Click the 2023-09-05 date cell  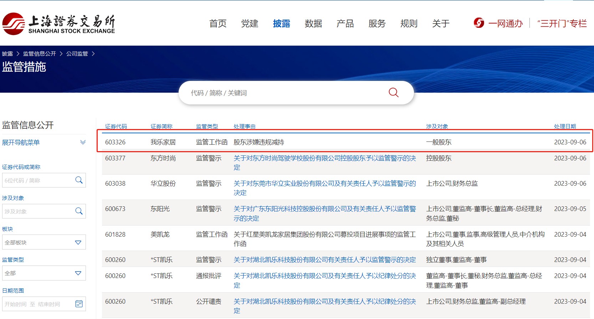pos(570,209)
